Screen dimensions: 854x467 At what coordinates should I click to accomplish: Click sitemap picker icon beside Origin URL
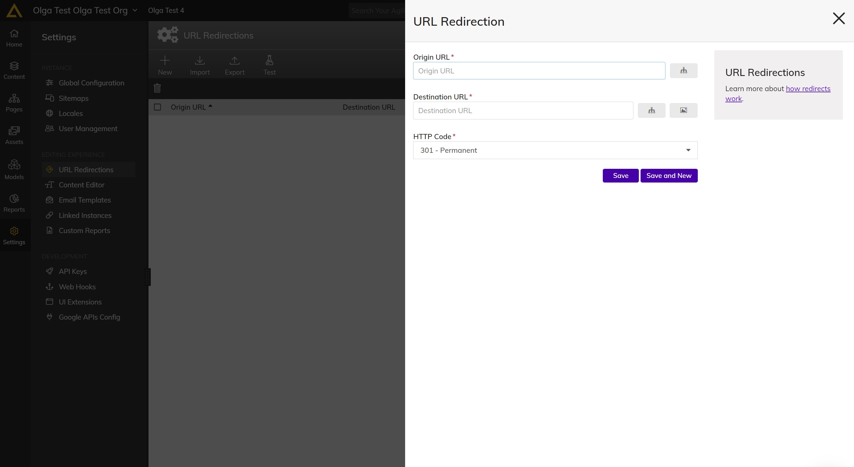683,71
